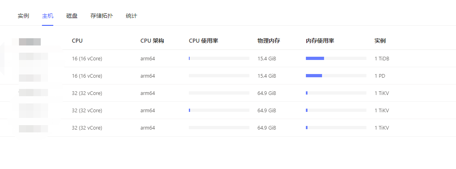
Task: Click the 物理内存 column header
Action: [x=269, y=41]
